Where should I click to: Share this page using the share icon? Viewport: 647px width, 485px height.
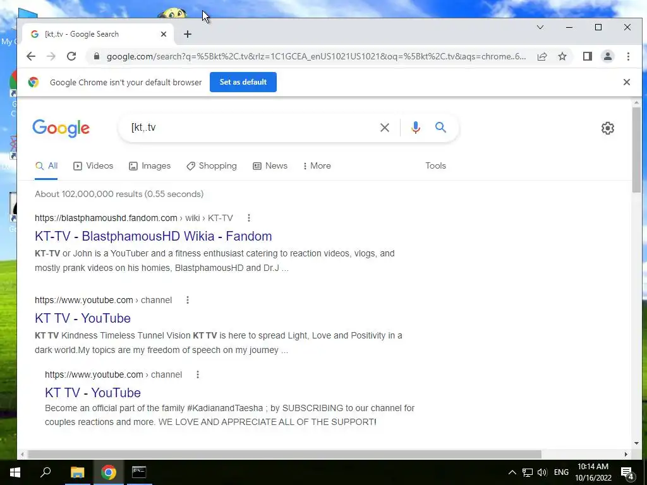click(542, 56)
